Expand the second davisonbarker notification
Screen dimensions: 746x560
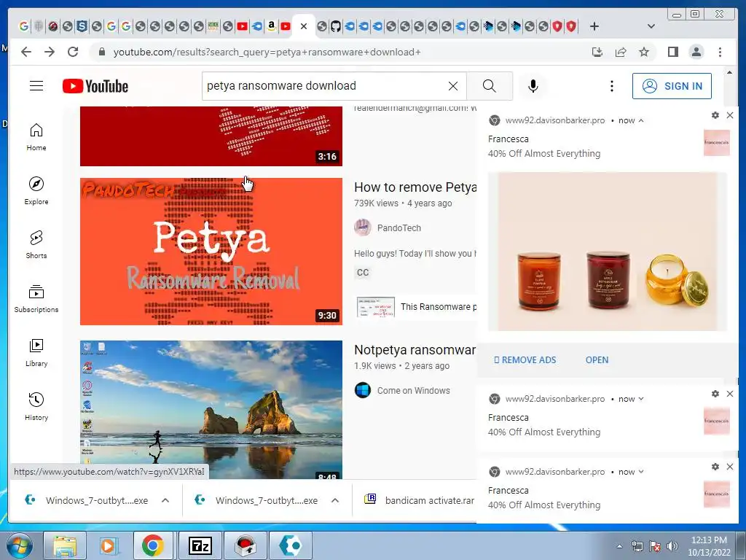(x=641, y=399)
